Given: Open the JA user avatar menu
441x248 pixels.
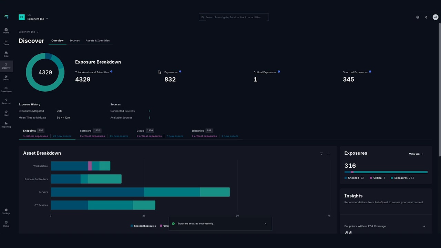Looking at the screenshot, I should point(435,17).
